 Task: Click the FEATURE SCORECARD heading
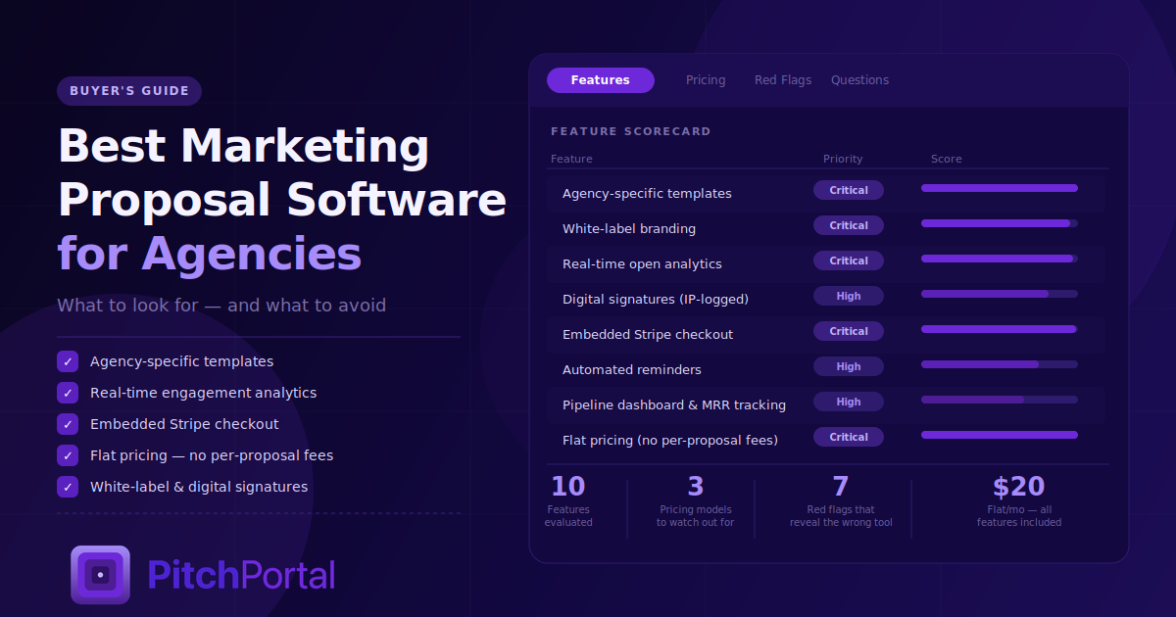[631, 131]
